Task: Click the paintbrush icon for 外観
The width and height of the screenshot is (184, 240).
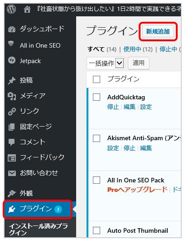Action: [12, 193]
